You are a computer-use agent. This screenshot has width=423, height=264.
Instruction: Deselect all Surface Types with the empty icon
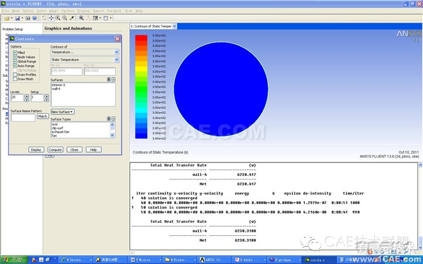point(113,119)
